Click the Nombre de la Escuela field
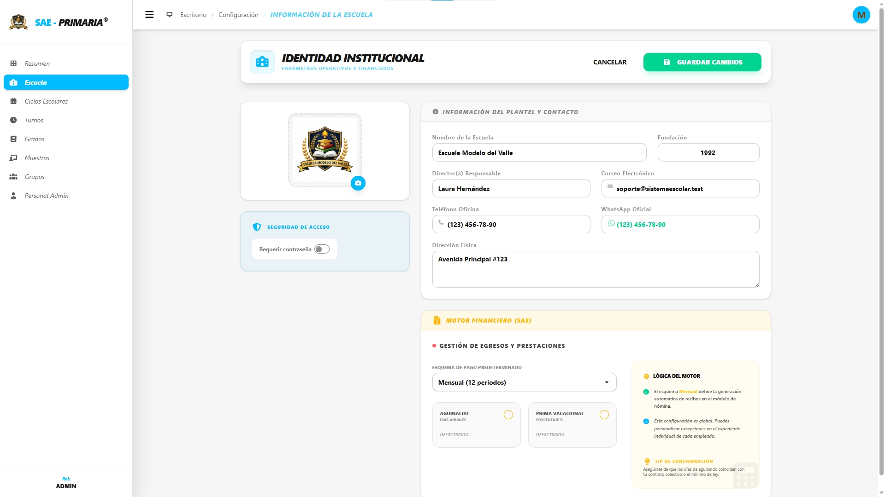Image resolution: width=885 pixels, height=497 pixels. (x=539, y=153)
